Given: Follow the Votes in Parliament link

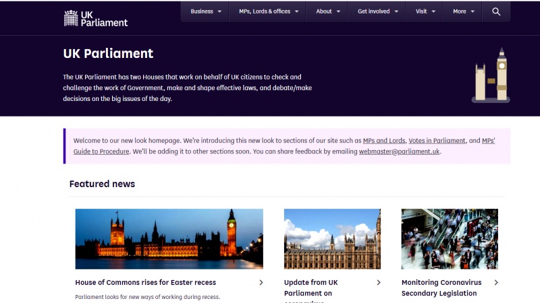Looking at the screenshot, I should coord(437,141).
